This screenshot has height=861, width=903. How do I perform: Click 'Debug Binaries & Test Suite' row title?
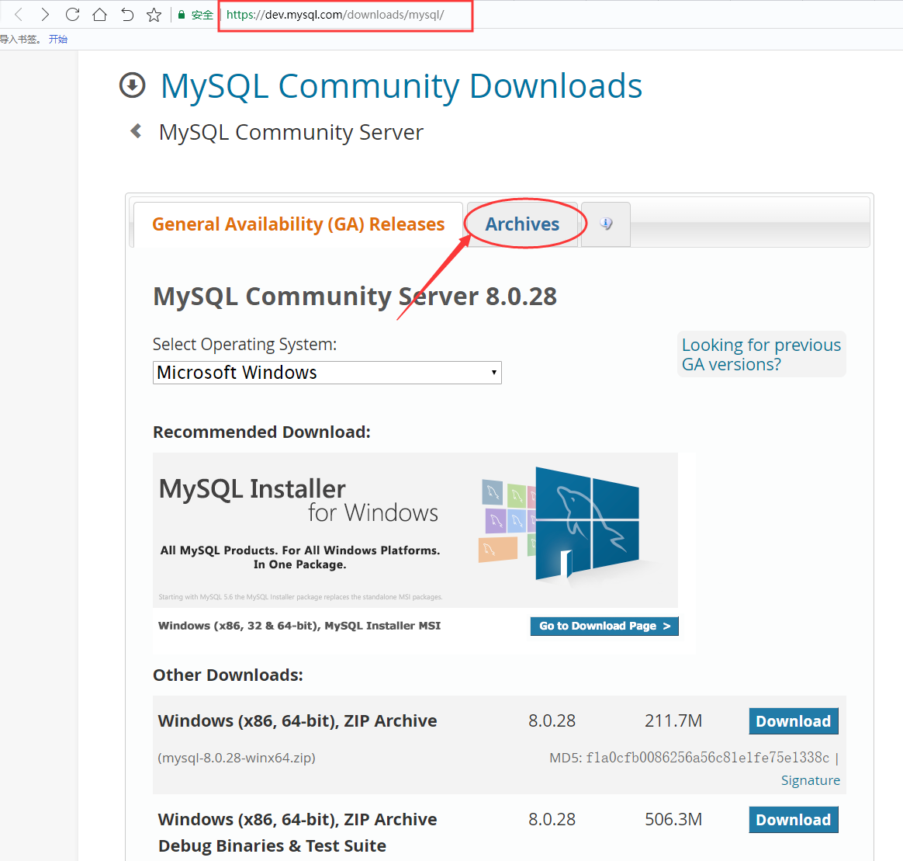(272, 845)
